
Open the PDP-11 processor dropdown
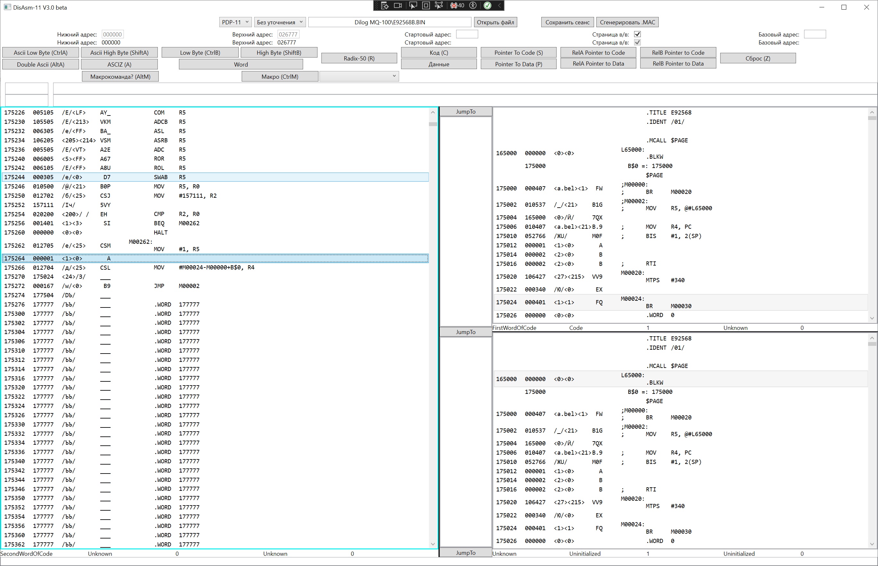pyautogui.click(x=235, y=22)
